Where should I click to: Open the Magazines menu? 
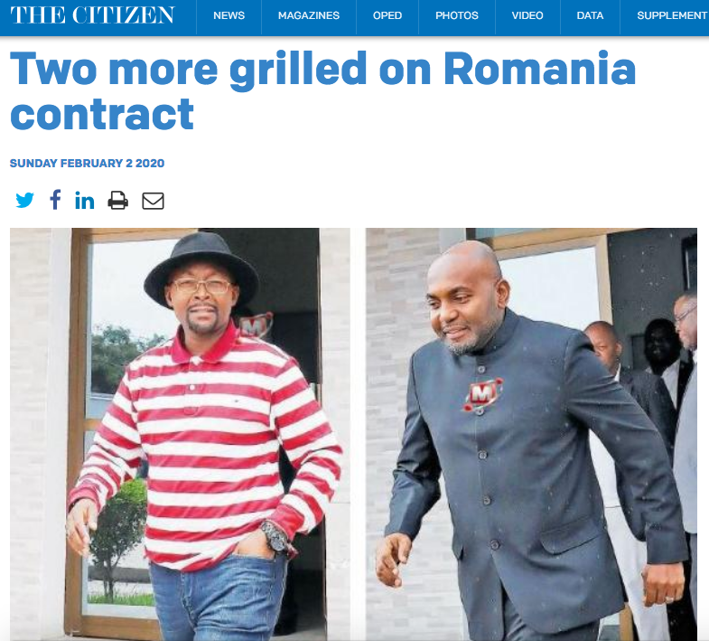[309, 16]
